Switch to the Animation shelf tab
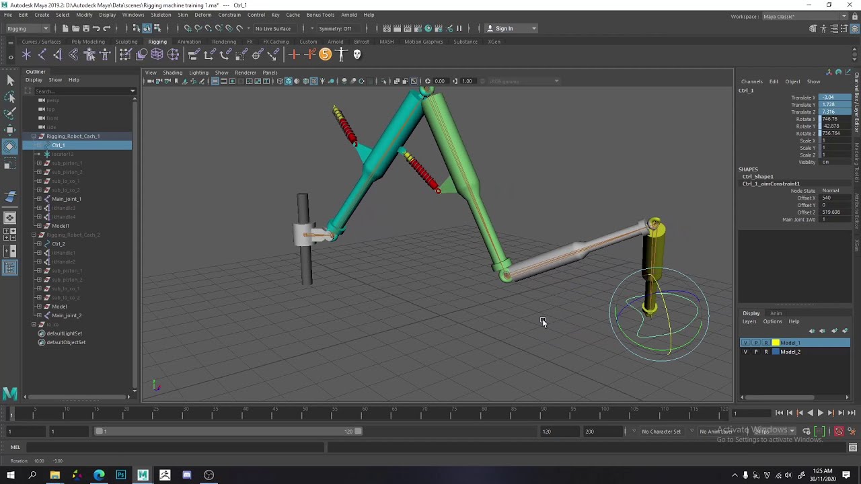 pos(189,42)
